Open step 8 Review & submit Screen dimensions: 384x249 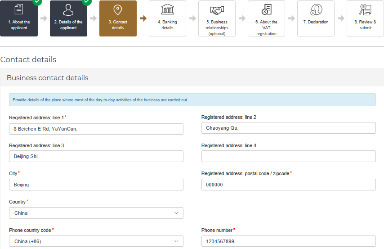[x=366, y=18]
